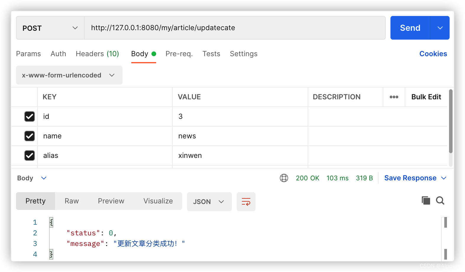Click the value cell "xinwen"
This screenshot has width=465, height=272.
coord(240,156)
